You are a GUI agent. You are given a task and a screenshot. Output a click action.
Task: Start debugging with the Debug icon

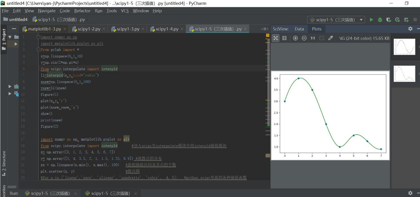[380, 20]
